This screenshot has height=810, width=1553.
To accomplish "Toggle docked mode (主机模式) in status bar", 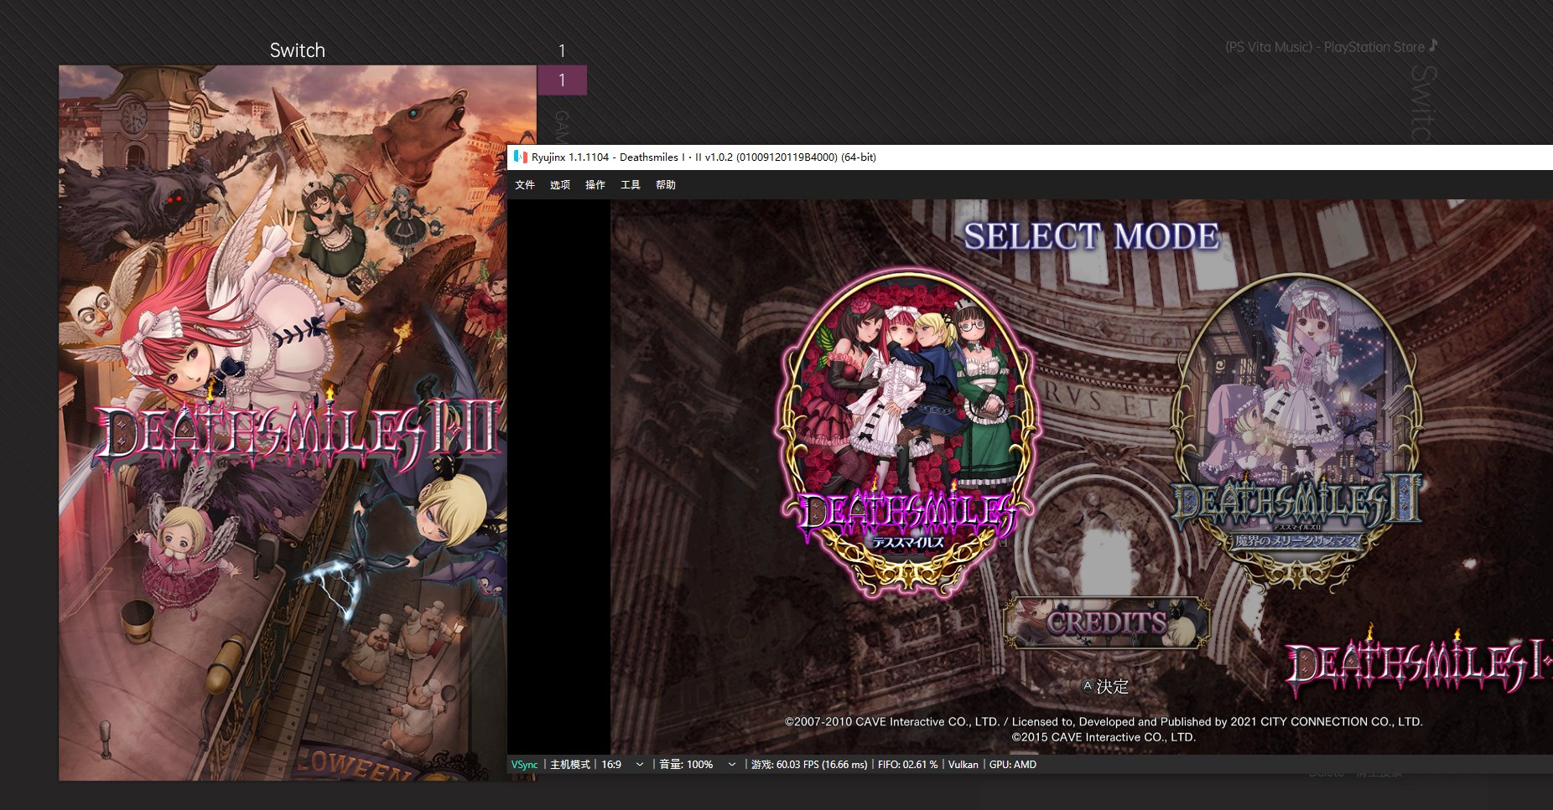I will coord(570,765).
